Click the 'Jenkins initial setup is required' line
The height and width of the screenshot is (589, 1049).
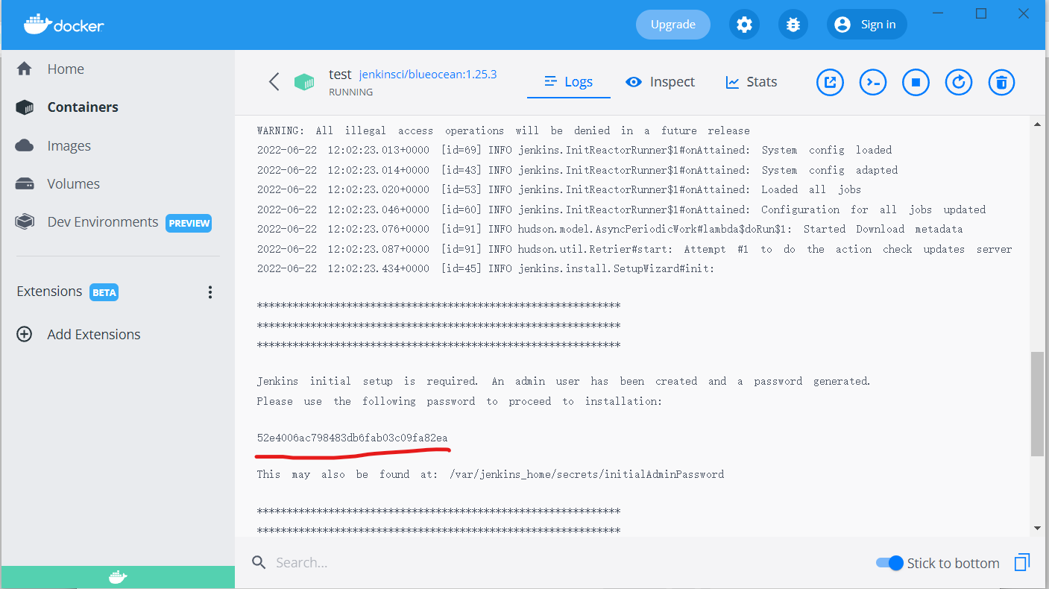point(564,381)
